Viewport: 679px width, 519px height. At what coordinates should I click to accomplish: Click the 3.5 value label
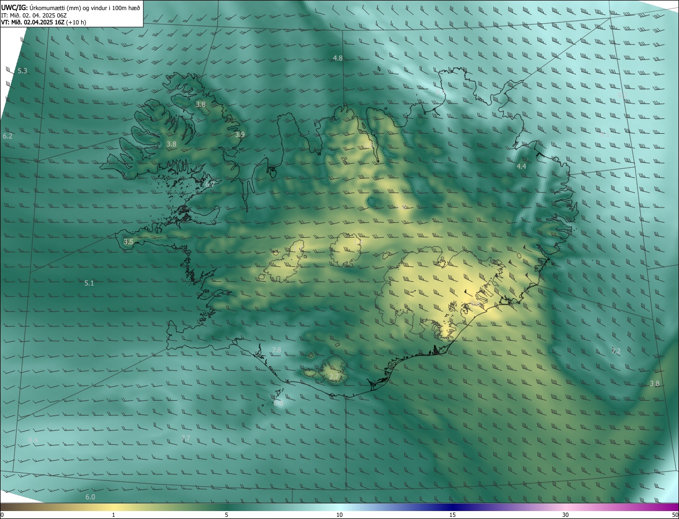point(128,241)
